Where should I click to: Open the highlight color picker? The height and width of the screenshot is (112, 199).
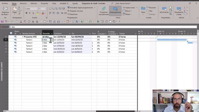40,13
